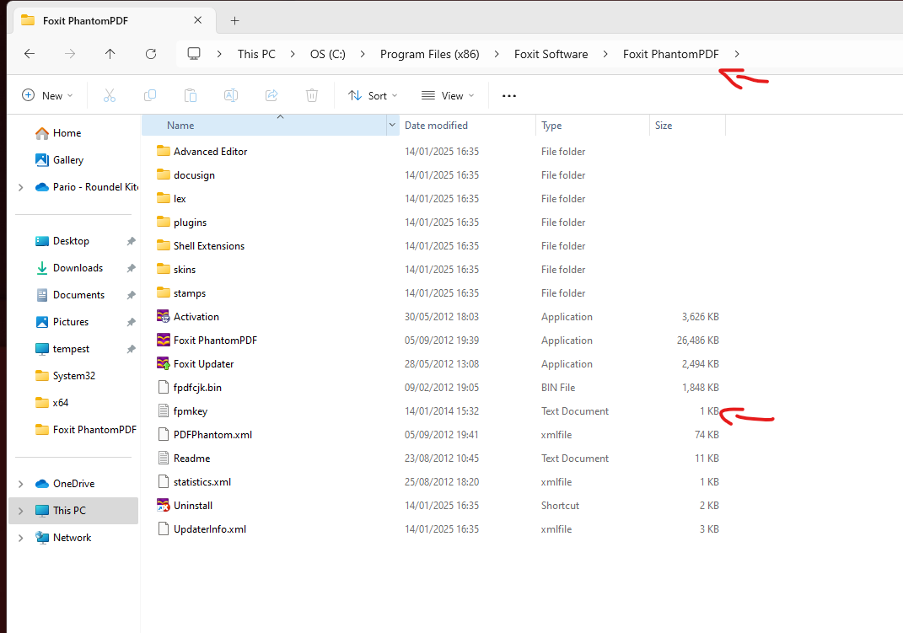Expand chevron after This PC breadcrumb

[x=293, y=54]
